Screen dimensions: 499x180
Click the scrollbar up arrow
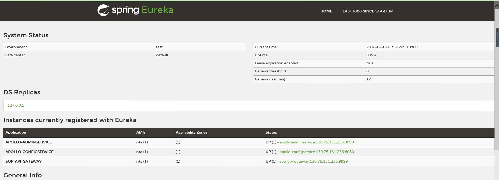(497, 6)
